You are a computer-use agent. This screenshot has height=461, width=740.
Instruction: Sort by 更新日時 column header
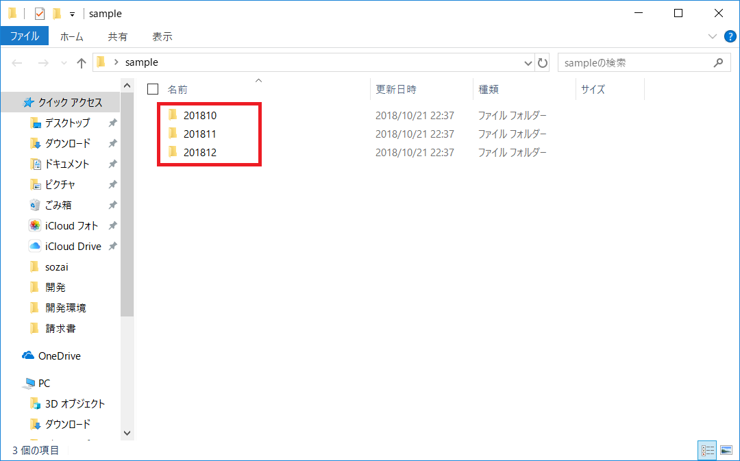pyautogui.click(x=395, y=89)
